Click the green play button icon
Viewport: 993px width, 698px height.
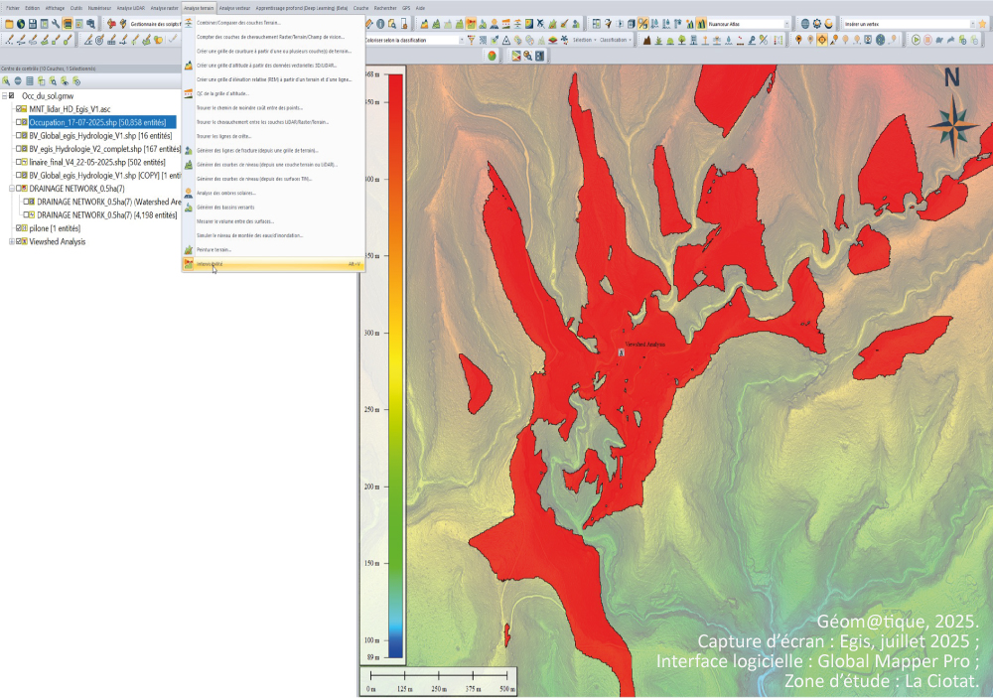916,40
